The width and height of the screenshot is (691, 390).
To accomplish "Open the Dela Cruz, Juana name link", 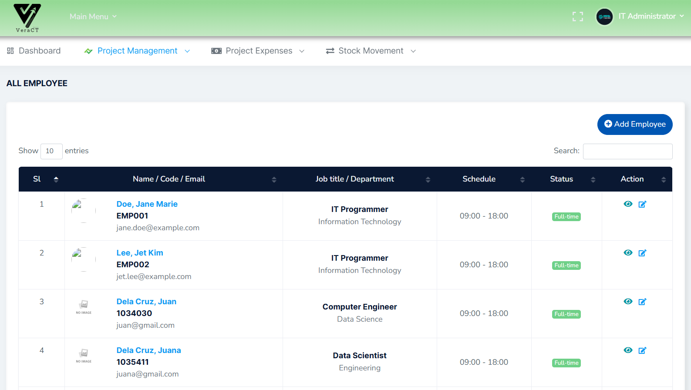I will click(x=148, y=350).
